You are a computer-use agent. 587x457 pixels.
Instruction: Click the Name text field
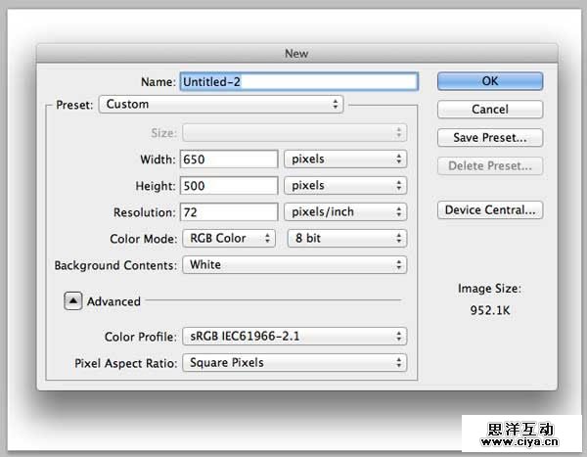tap(298, 82)
